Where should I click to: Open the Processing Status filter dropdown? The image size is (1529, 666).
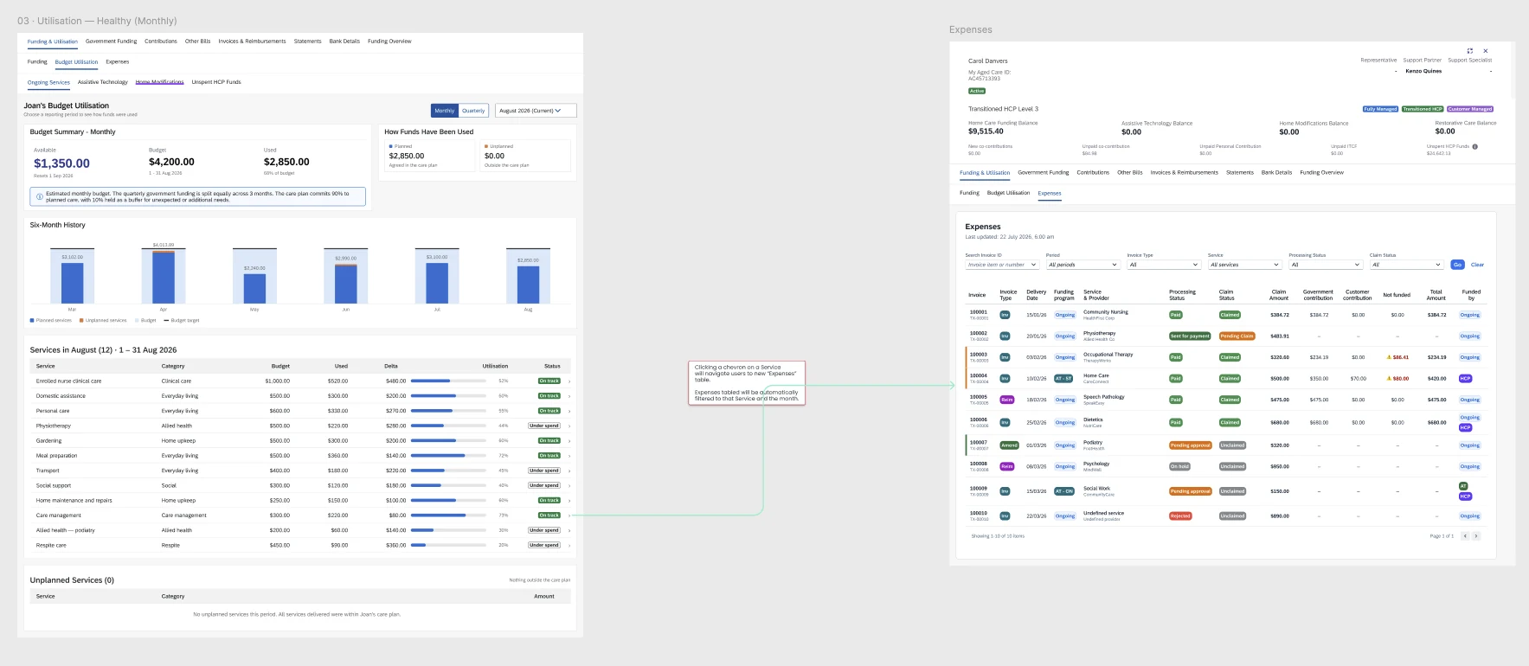(x=1326, y=265)
